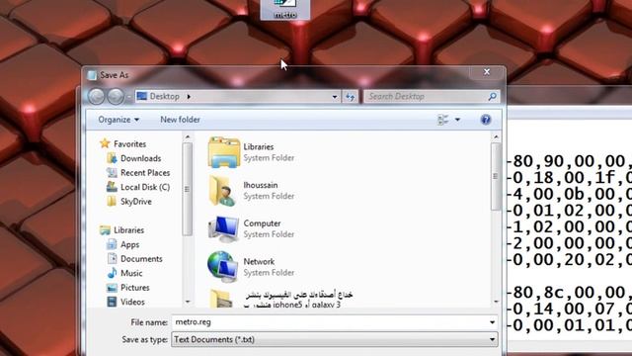Click the Libraries sidebar group icon
The image size is (632, 356).
coord(106,230)
